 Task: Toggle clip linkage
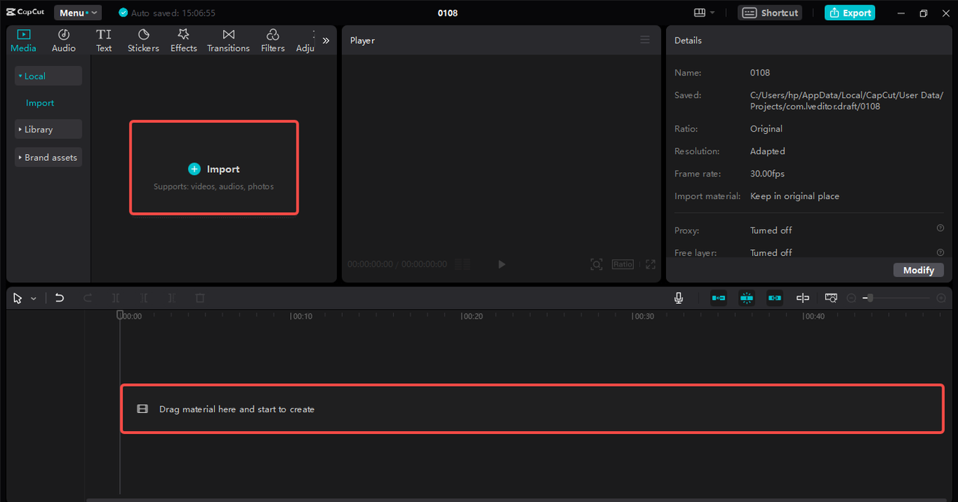[x=775, y=298]
